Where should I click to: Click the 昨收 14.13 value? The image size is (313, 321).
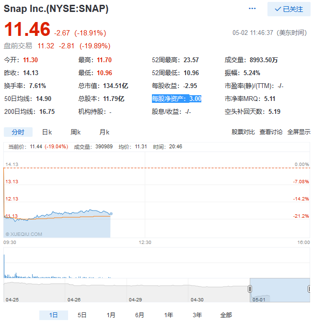click(x=31, y=73)
